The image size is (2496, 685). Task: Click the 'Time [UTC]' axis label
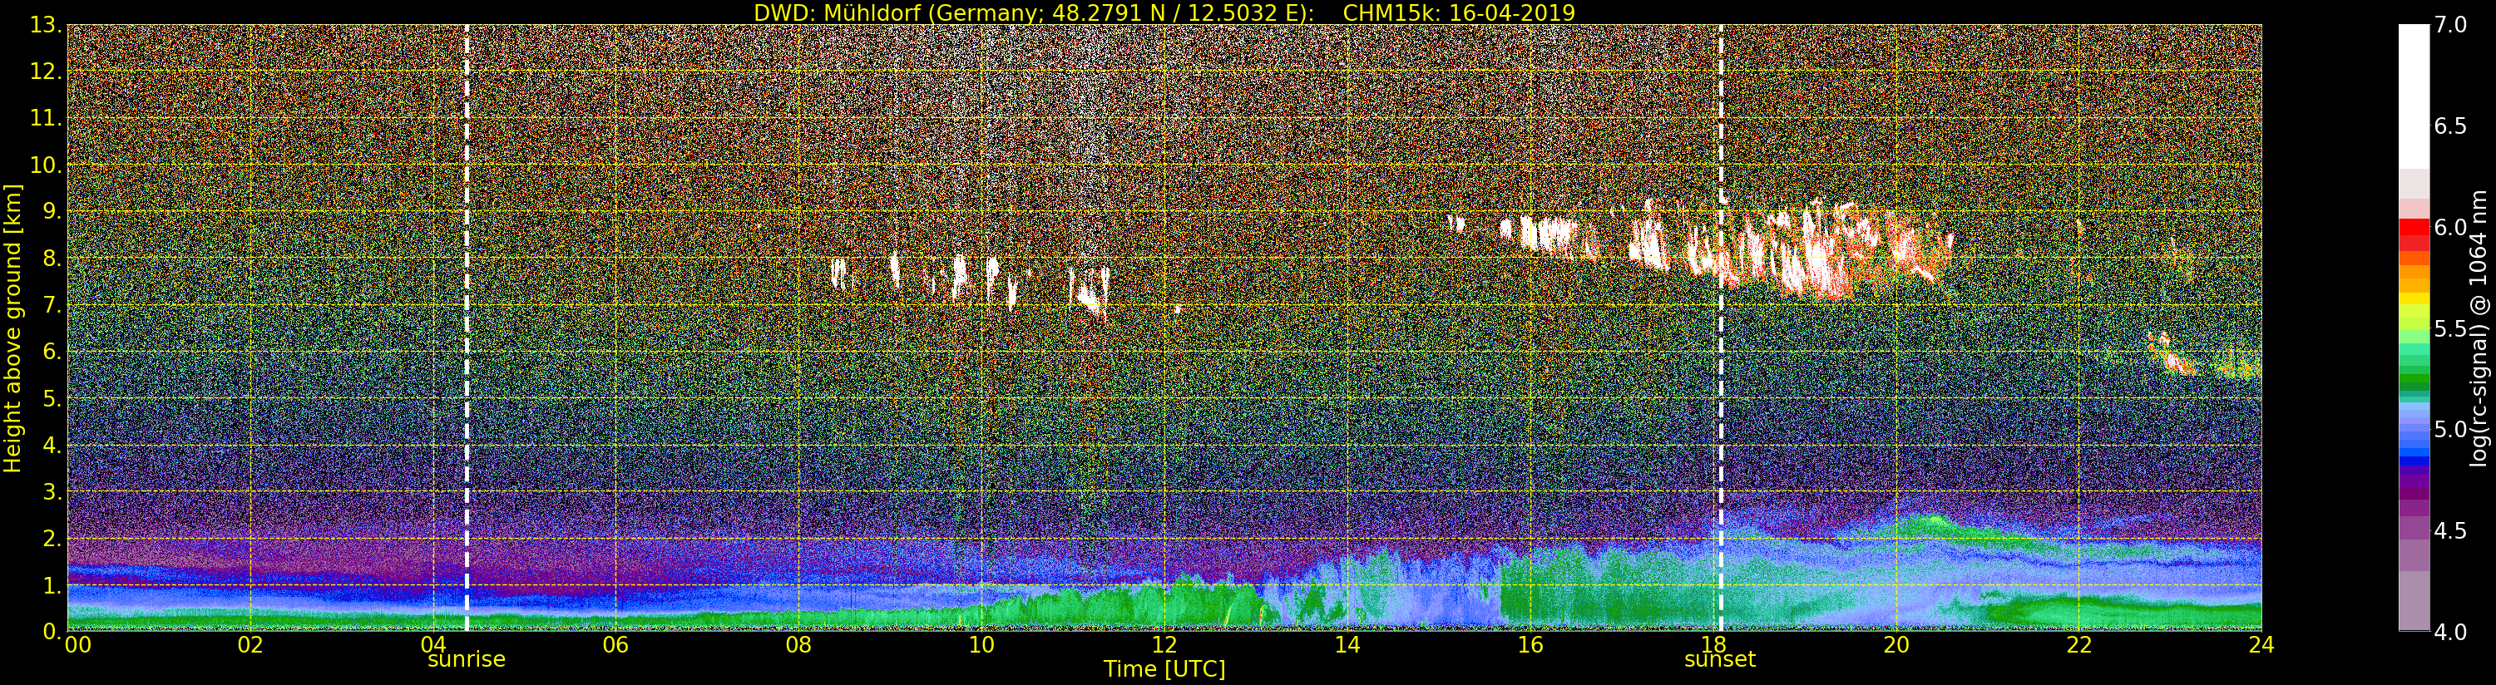1164,669
